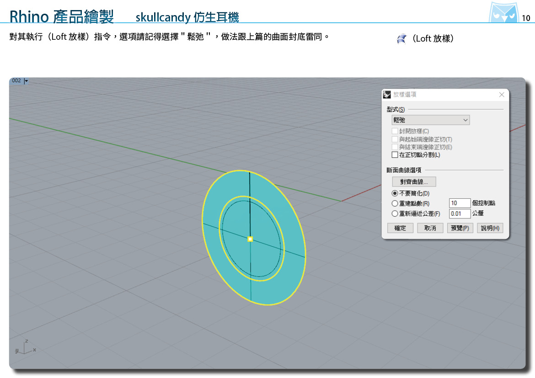The height and width of the screenshot is (378, 535).
Task: Click the skullcandy 仿生耳機 subtitle
Action: [187, 17]
